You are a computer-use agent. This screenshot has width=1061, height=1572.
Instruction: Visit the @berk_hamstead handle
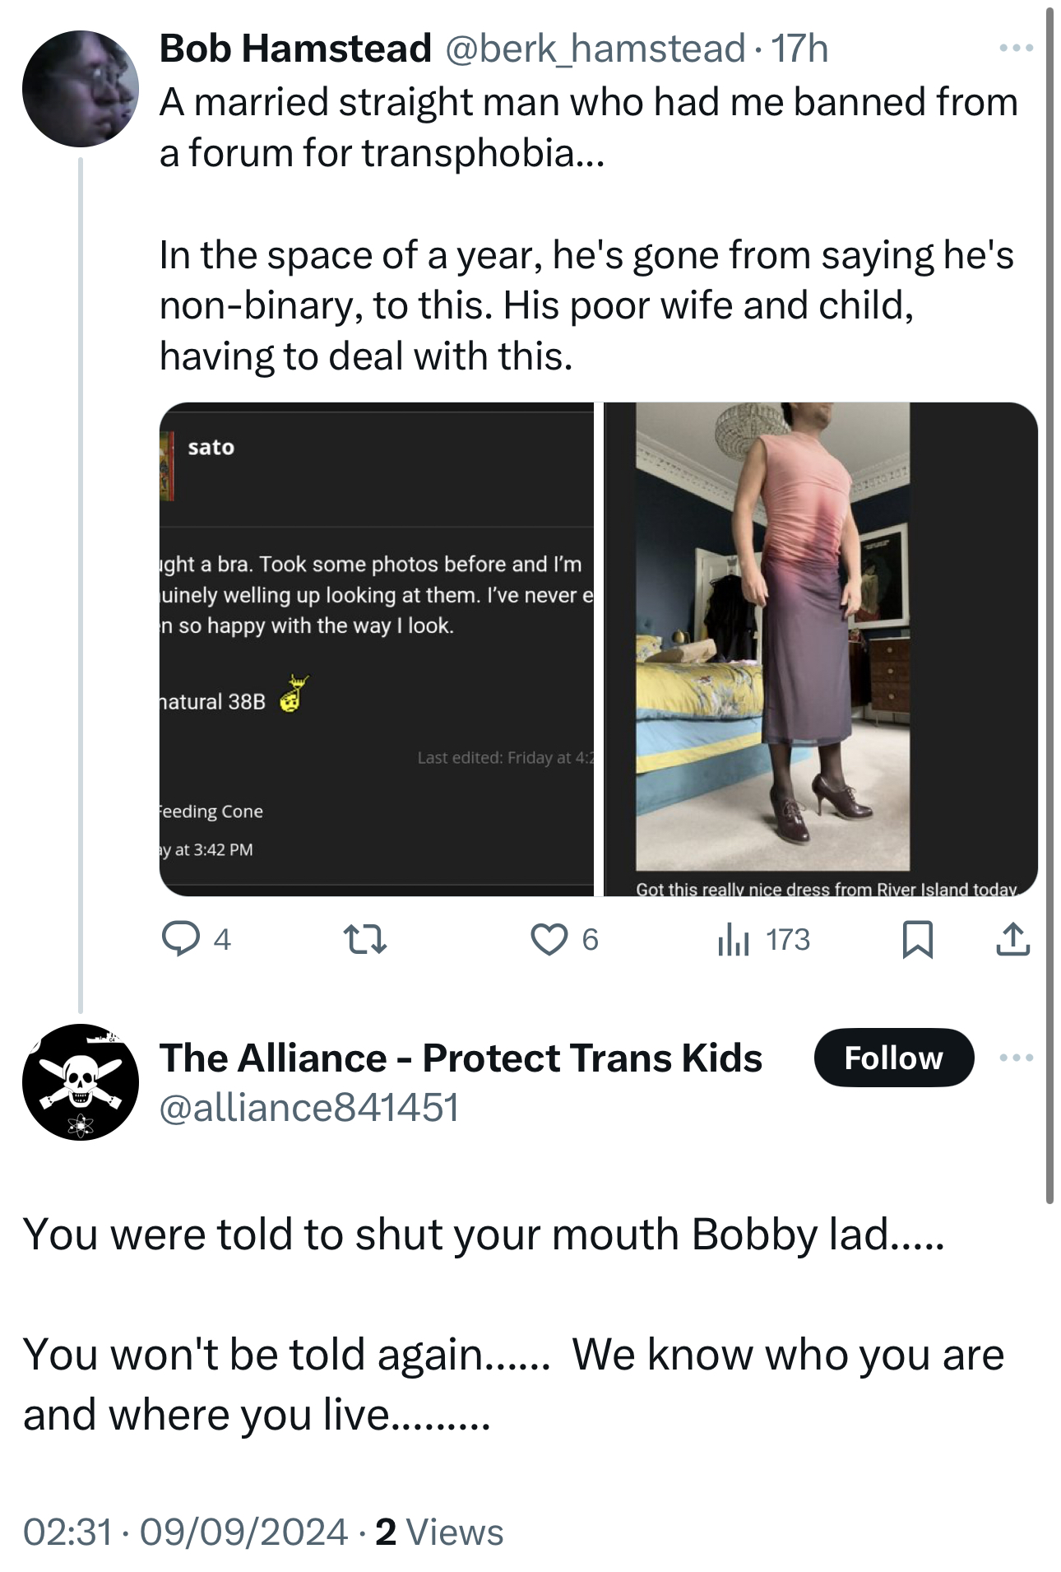595,49
